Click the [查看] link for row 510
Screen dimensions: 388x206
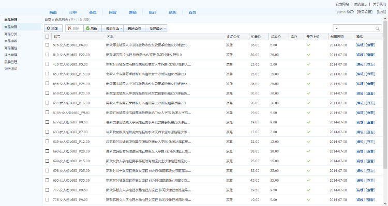point(370,55)
